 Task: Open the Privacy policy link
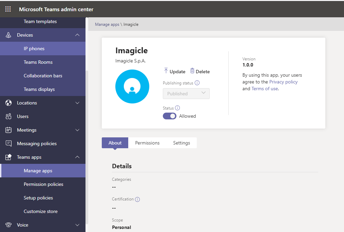point(283,82)
